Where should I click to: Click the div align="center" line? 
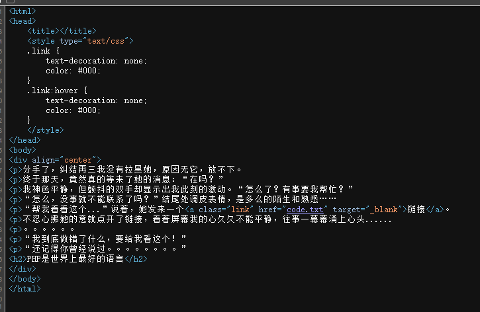tap(55, 160)
